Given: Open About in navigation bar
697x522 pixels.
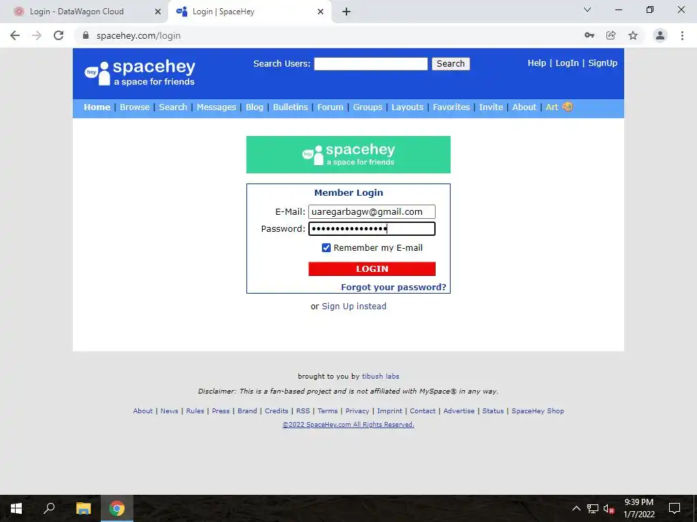Looking at the screenshot, I should click(x=524, y=107).
